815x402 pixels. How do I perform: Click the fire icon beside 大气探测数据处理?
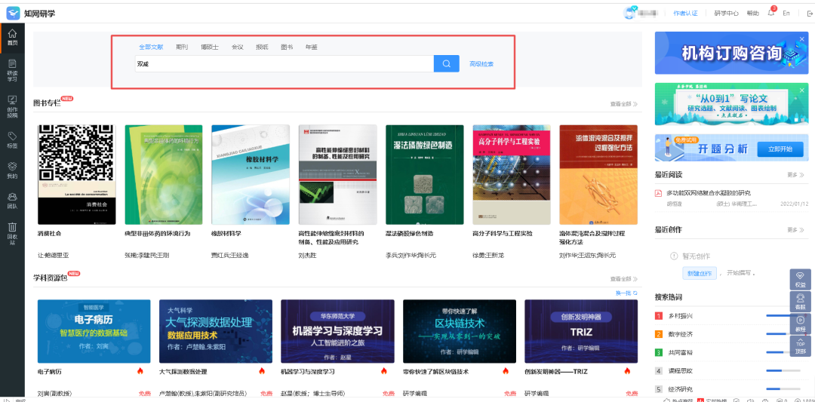tap(262, 371)
